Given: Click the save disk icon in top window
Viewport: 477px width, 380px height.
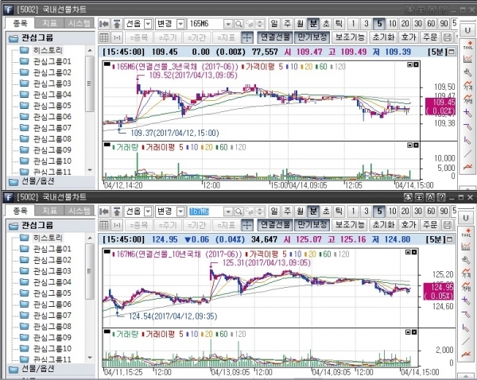Looking at the screenshot, I should [x=447, y=37].
